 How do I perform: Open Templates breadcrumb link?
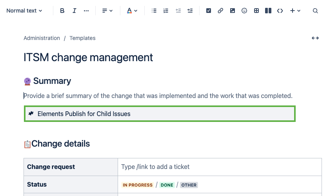click(82, 38)
